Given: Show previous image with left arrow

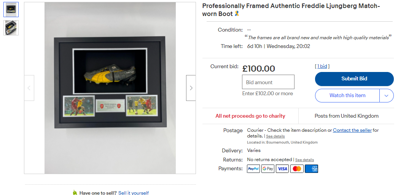Looking at the screenshot, I should click(29, 88).
